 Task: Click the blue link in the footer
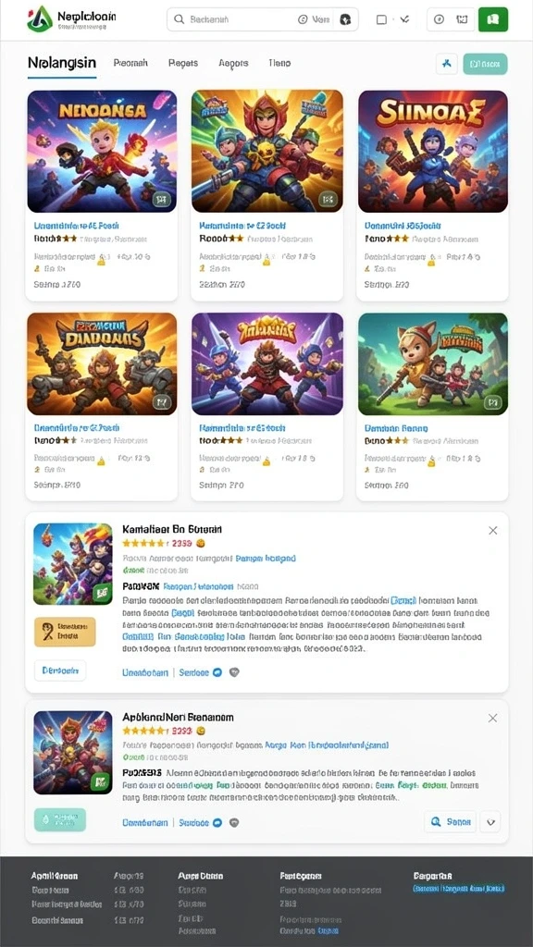[459, 889]
